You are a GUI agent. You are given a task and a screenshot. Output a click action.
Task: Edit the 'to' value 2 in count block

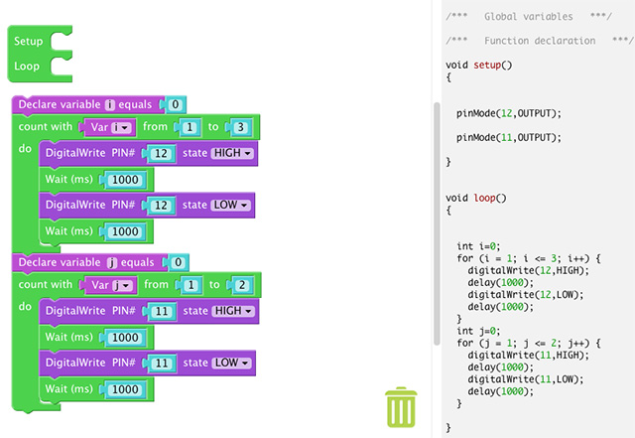pyautogui.click(x=243, y=286)
